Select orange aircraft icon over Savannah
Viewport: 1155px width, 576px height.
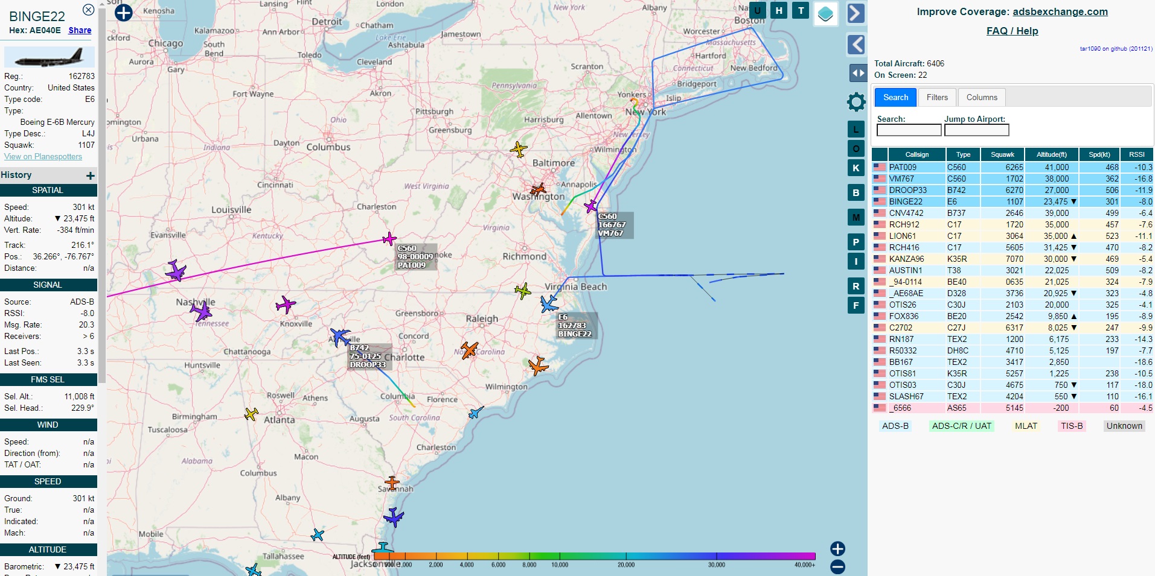point(392,483)
